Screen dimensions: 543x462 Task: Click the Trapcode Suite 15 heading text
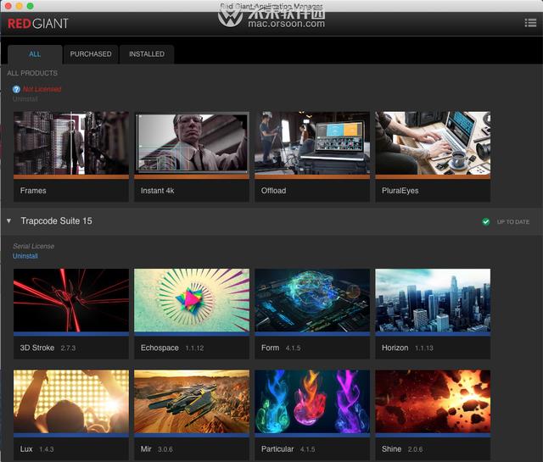pyautogui.click(x=57, y=220)
